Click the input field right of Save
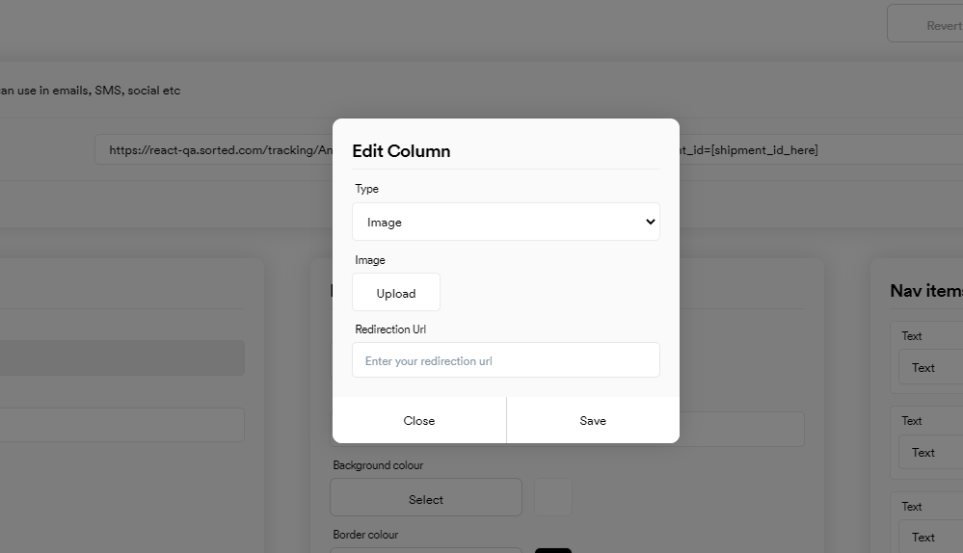Image resolution: width=963 pixels, height=553 pixels. click(x=741, y=430)
